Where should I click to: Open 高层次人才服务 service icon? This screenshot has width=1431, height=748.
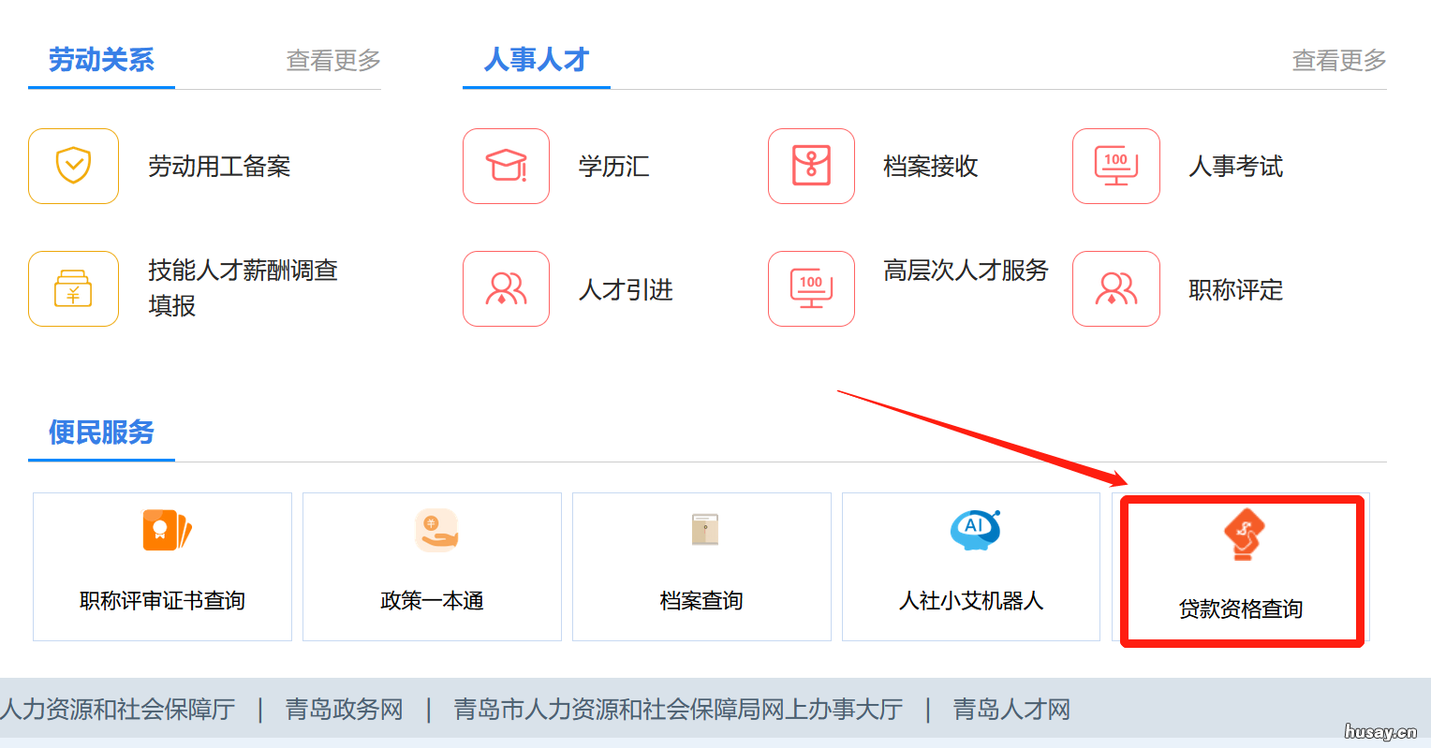pos(811,288)
